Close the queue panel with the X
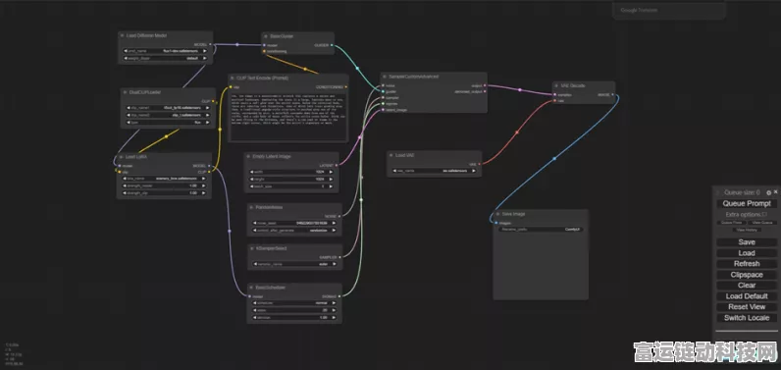Screen dimensions: 781x370 click(775, 191)
